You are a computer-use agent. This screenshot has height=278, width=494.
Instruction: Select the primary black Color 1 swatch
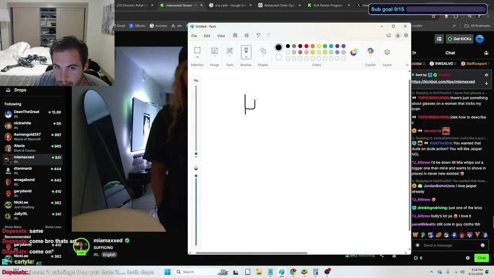(x=279, y=47)
